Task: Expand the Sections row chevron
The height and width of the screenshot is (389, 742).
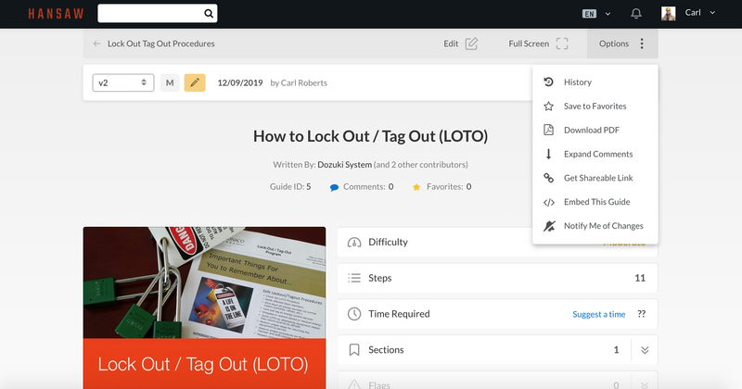Action: click(645, 350)
